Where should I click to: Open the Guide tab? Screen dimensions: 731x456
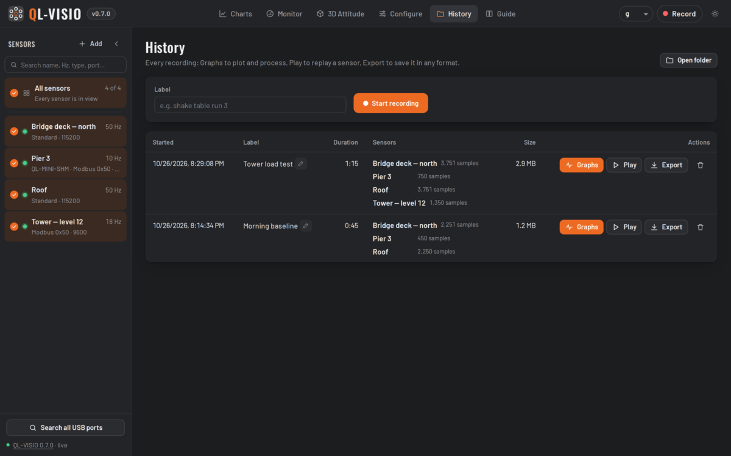501,13
